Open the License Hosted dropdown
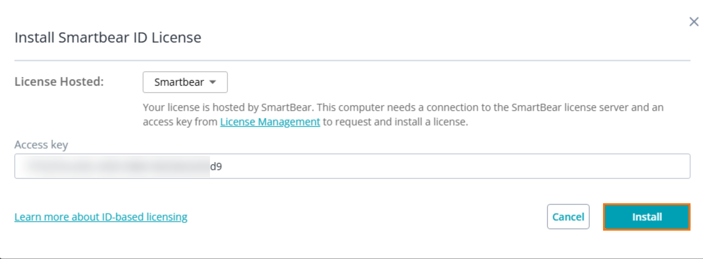703x259 pixels. coord(185,82)
